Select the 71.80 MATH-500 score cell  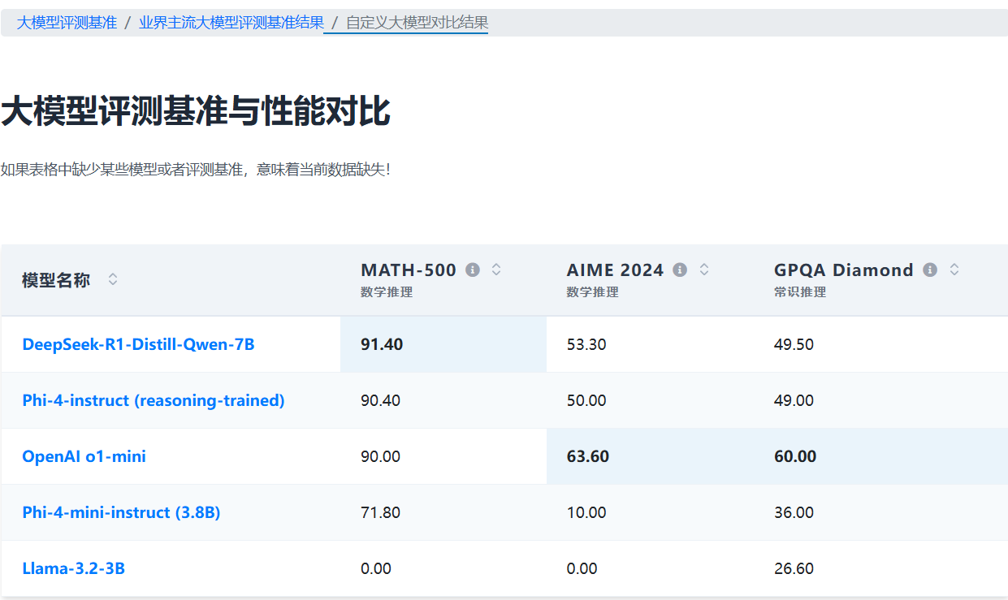pos(443,512)
